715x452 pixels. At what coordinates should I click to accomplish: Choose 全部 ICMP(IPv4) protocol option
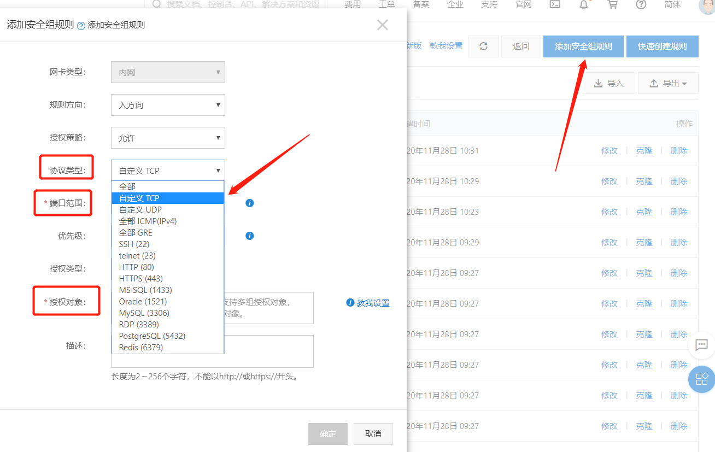pyautogui.click(x=168, y=221)
